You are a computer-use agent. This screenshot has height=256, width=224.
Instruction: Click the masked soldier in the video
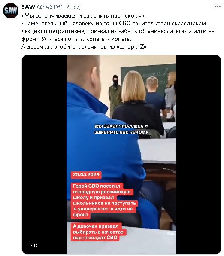coord(115,95)
